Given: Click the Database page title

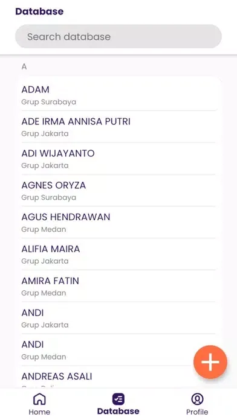Looking at the screenshot, I should tap(39, 11).
